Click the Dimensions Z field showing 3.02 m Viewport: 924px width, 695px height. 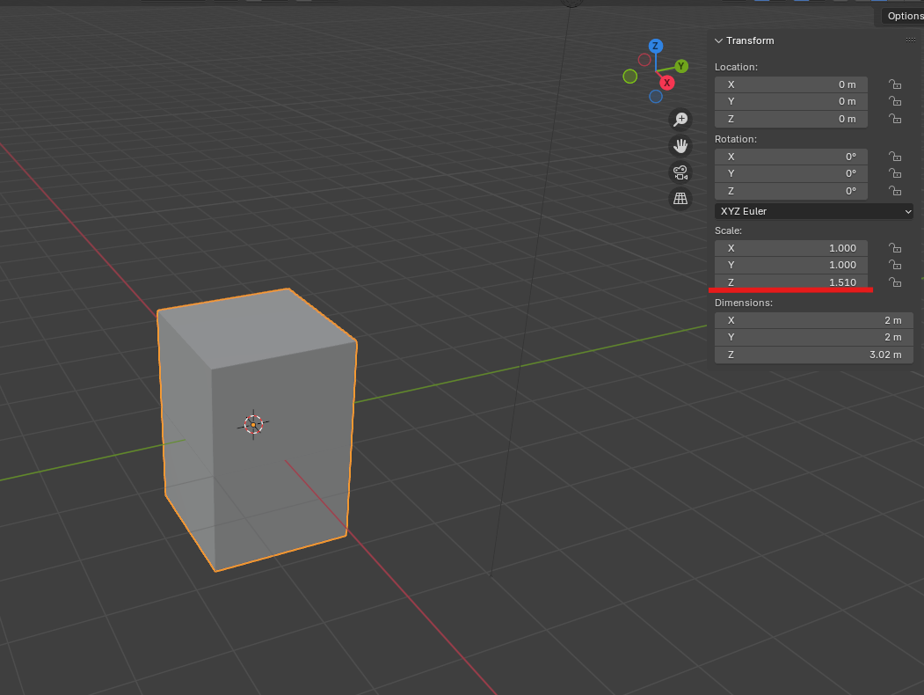click(814, 355)
